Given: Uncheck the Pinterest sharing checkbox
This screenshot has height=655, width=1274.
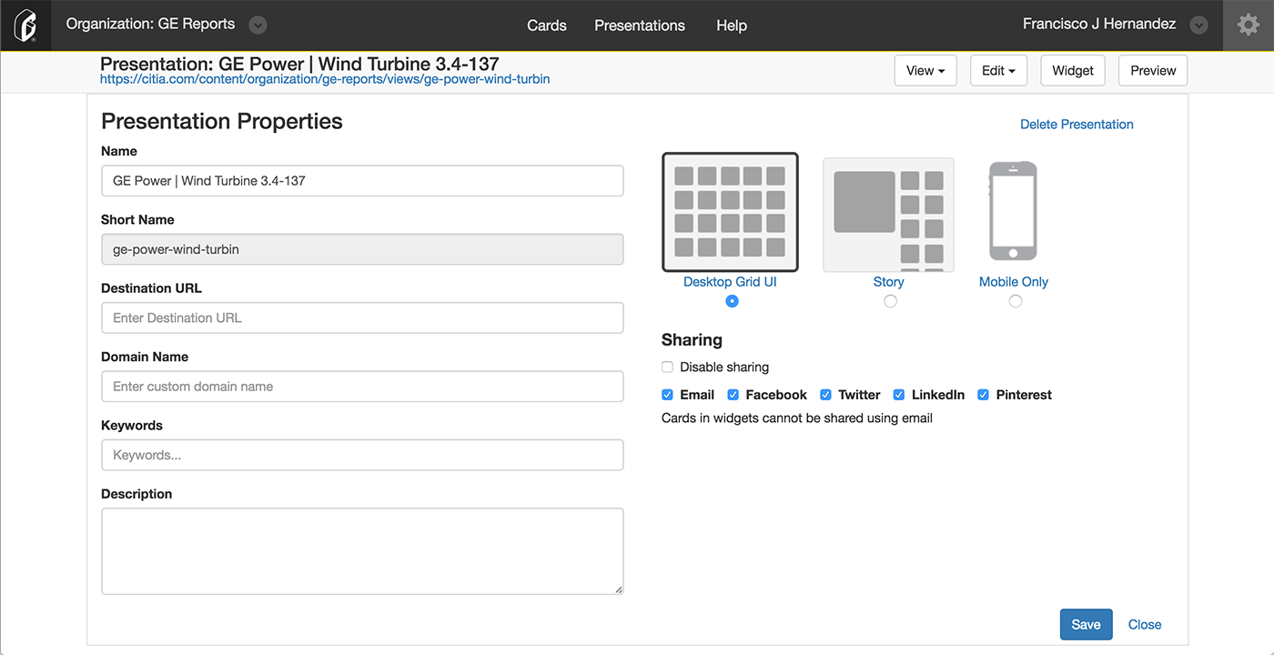Looking at the screenshot, I should 983,395.
